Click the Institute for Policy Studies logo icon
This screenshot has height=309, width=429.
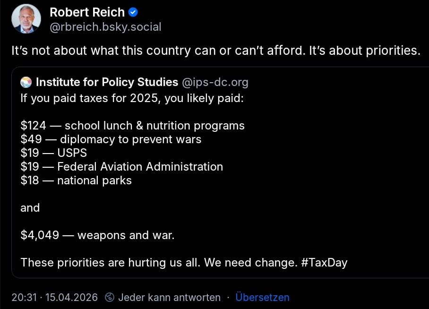[x=26, y=82]
